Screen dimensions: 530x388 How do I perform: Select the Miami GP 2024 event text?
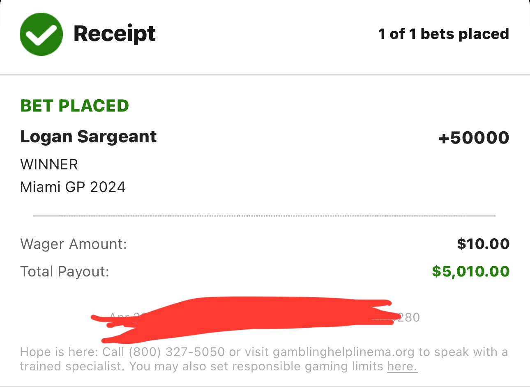[73, 187]
